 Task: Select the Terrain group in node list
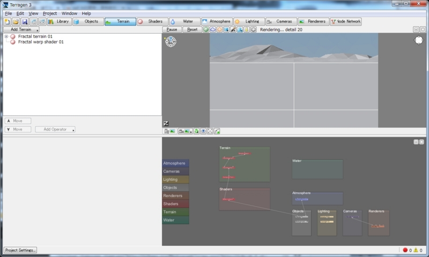click(175, 212)
